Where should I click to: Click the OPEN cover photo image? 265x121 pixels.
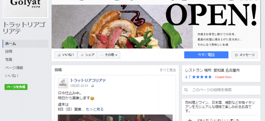(x=156, y=24)
